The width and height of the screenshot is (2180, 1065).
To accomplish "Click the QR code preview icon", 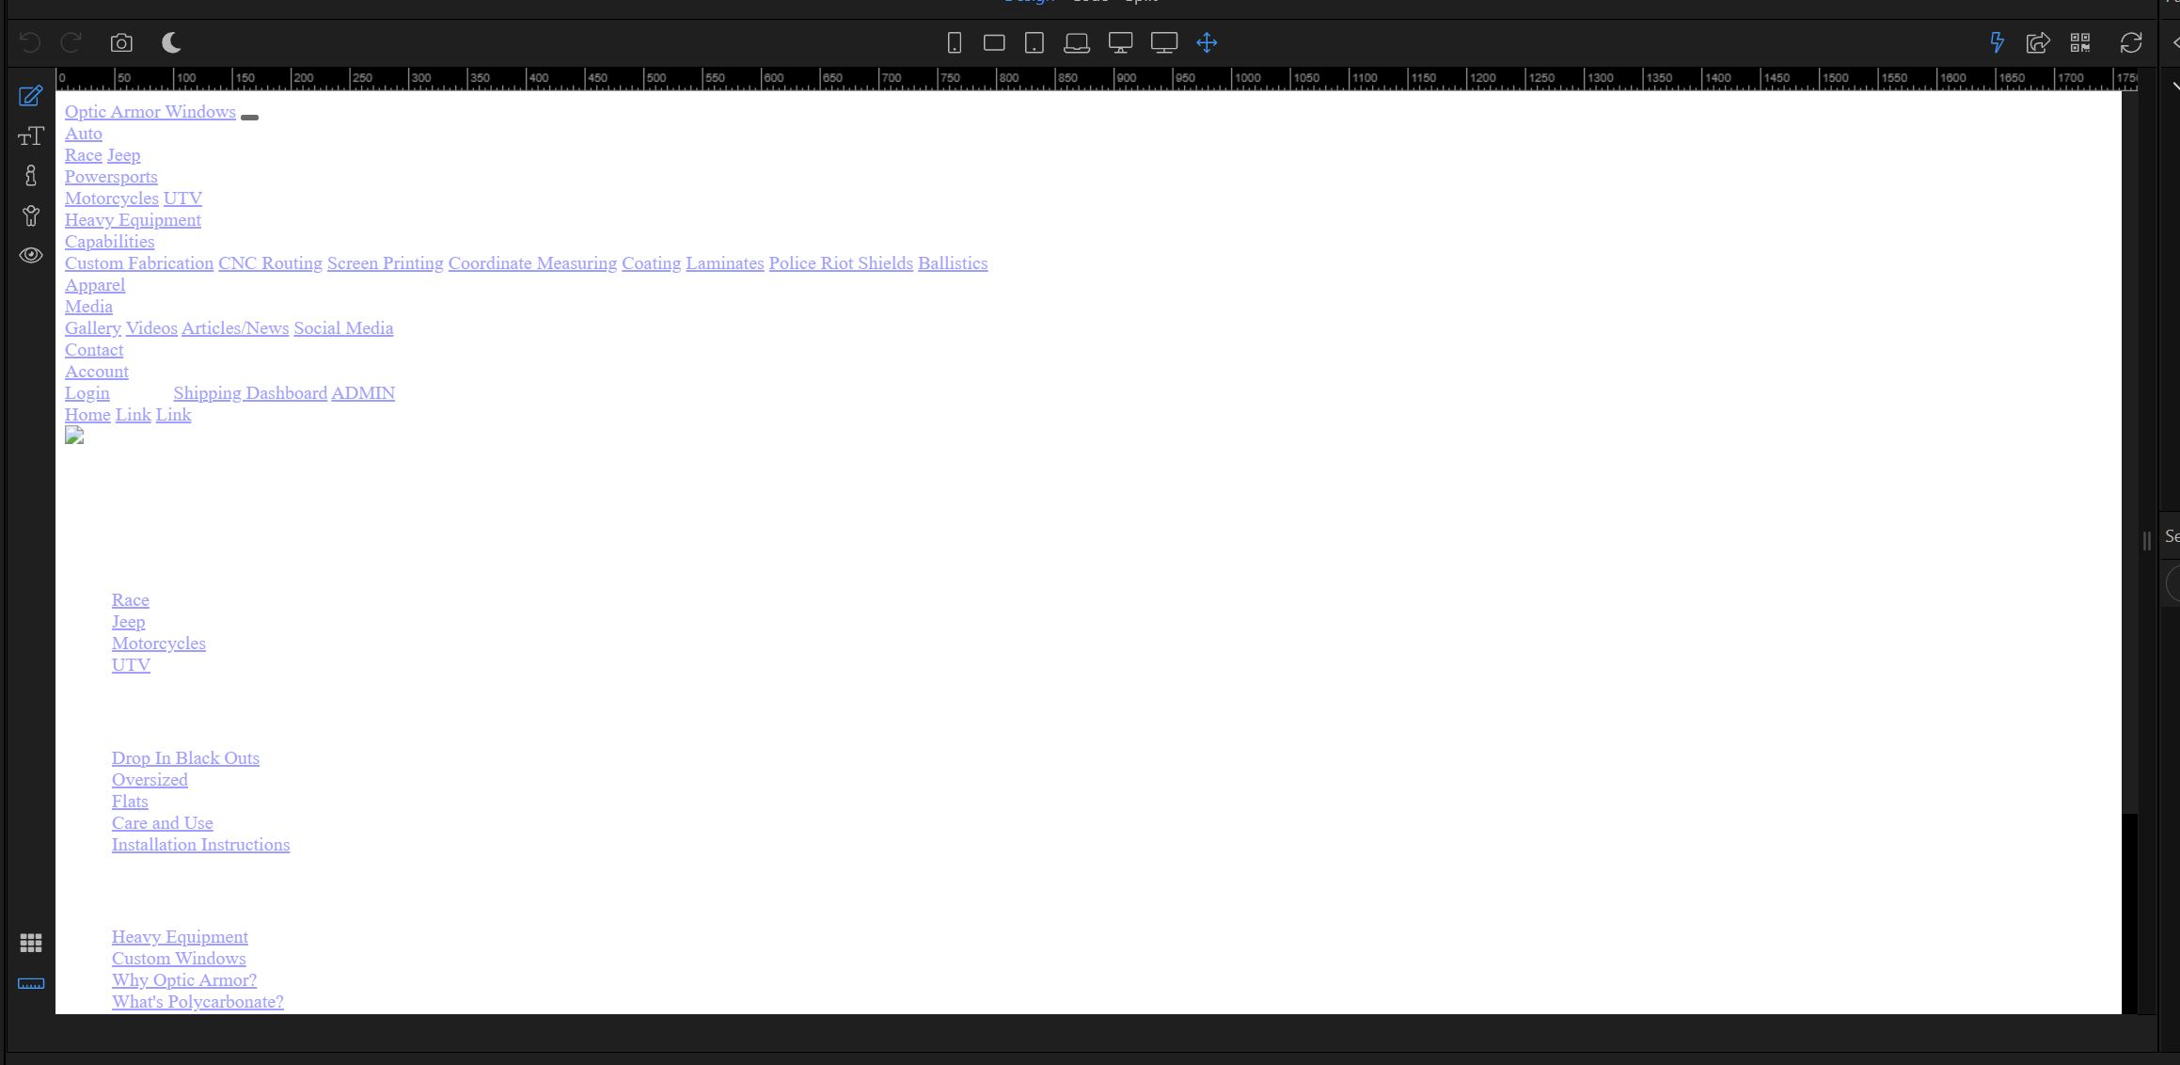I will [2081, 42].
